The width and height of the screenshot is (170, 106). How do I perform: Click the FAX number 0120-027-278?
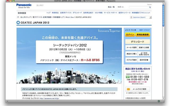140,79
